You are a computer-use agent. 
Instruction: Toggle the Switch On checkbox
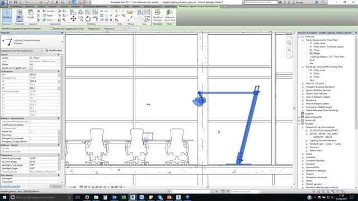point(31,132)
